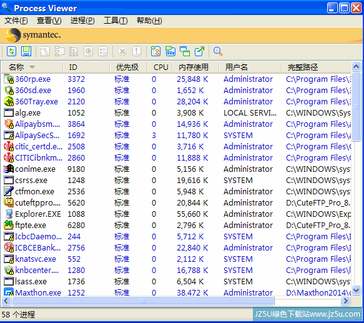
Task: Sort by the CPU column header
Action: click(160, 67)
